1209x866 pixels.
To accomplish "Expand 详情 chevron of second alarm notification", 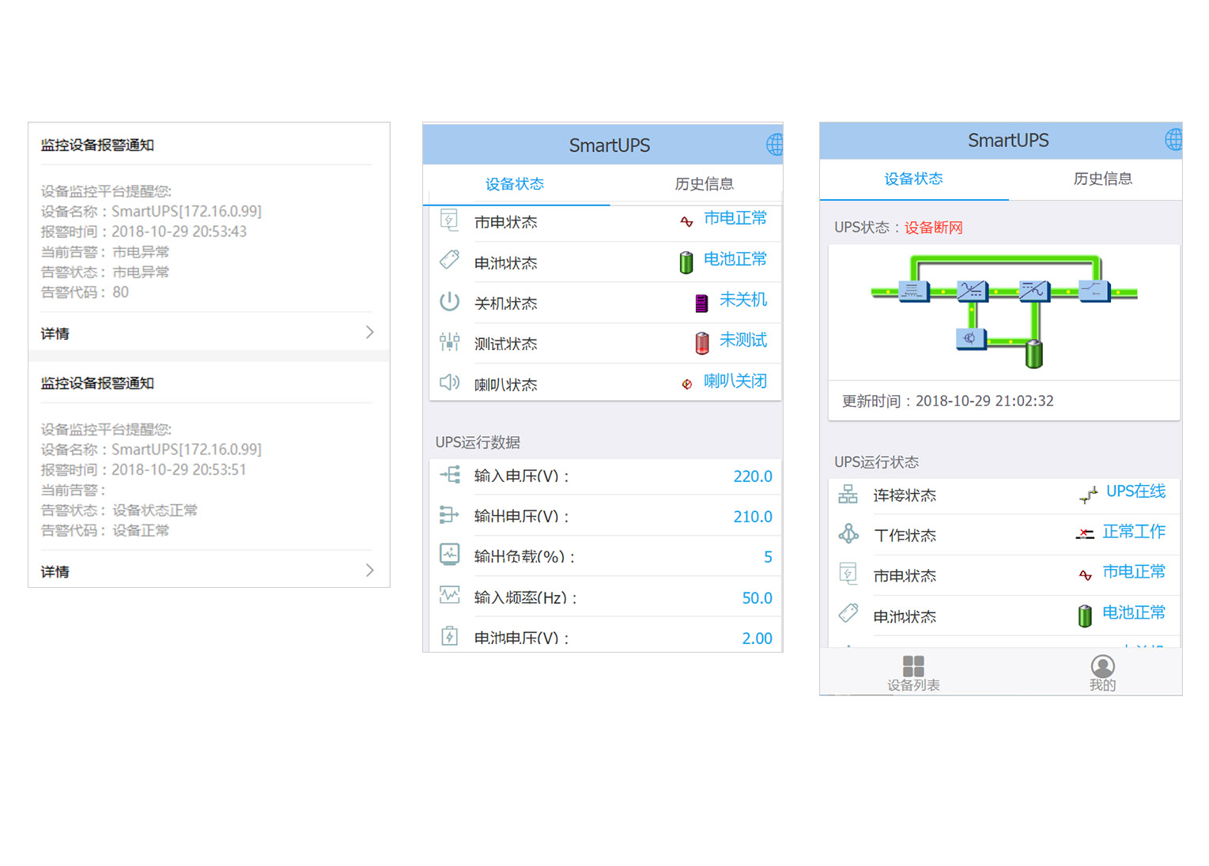I will (369, 570).
